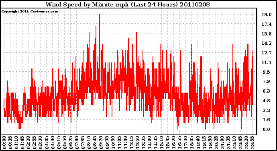This screenshot has width=277, height=151.
Task: Click the 0.0 y-axis label
Action: (x=267, y=129)
